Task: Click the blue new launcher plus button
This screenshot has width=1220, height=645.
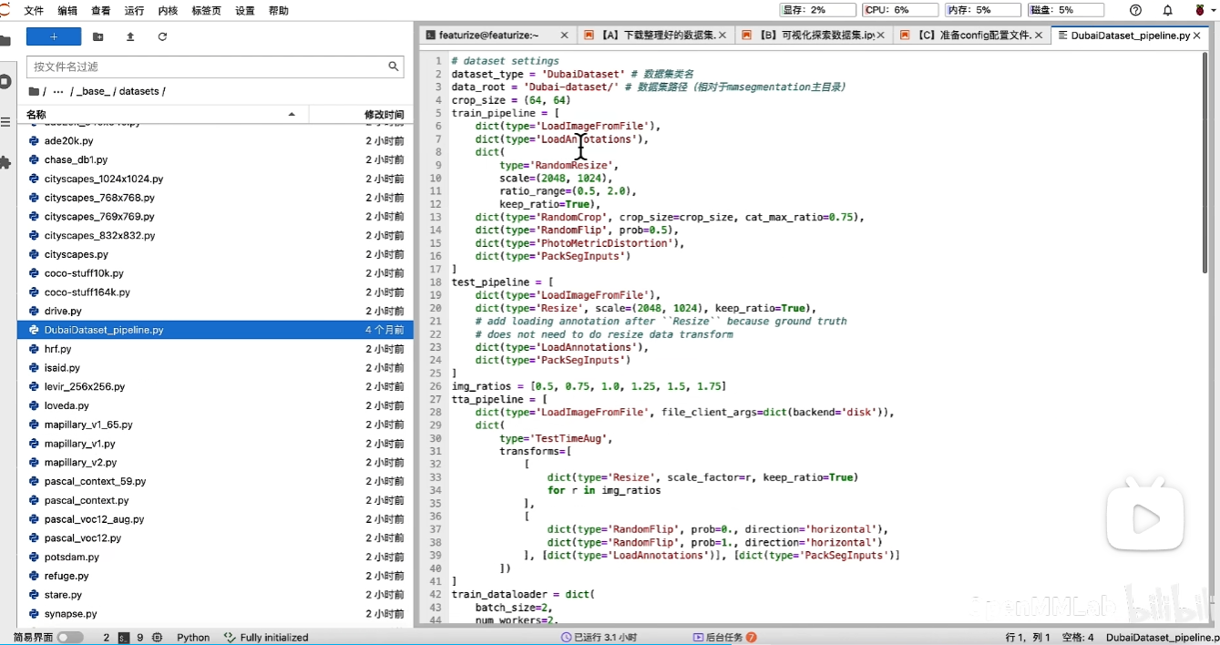Action: (x=53, y=37)
